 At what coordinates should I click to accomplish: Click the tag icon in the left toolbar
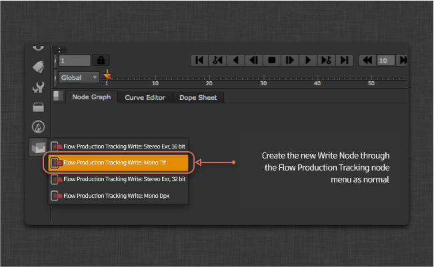tap(38, 67)
